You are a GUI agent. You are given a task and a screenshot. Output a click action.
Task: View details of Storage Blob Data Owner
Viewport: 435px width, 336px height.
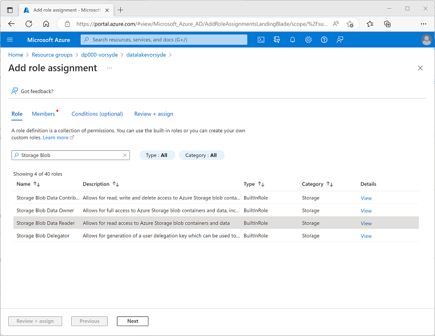click(x=366, y=211)
